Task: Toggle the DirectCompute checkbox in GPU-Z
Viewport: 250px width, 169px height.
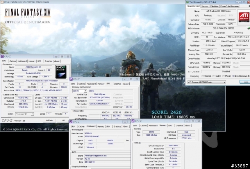Action: (233, 76)
